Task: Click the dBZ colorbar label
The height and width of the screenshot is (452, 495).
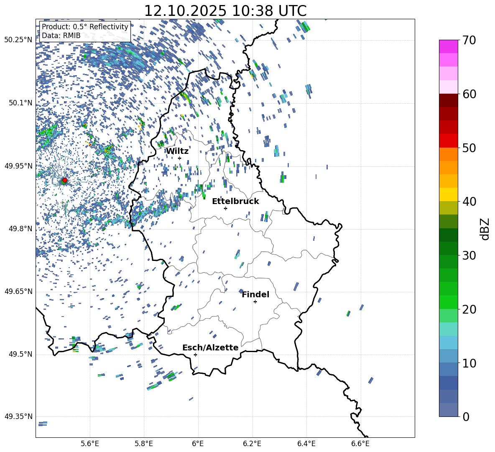Action: [x=485, y=229]
